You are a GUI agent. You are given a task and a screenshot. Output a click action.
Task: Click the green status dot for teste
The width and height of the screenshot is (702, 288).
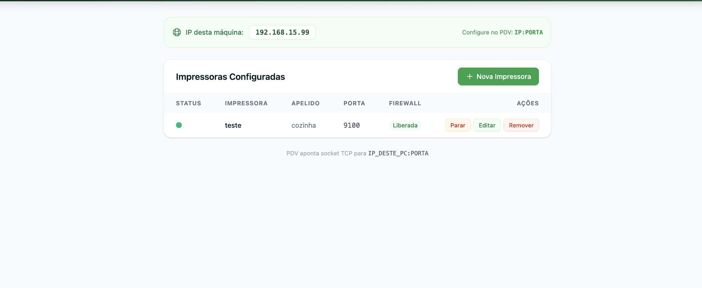tap(179, 125)
